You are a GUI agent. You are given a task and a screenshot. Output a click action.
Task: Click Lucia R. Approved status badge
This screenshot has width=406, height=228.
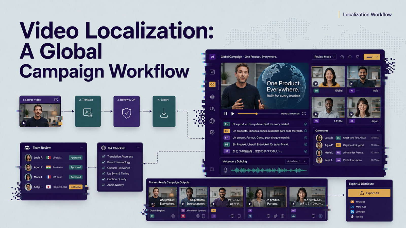click(x=76, y=158)
